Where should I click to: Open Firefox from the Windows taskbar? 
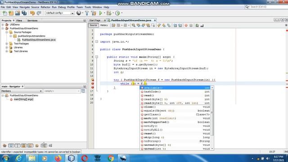click(58, 158)
